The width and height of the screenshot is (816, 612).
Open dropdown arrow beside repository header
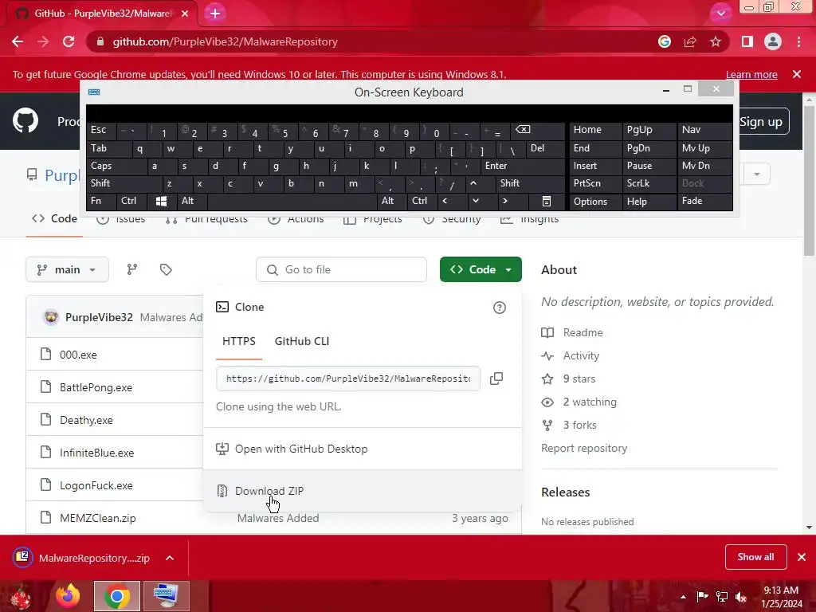(x=757, y=175)
